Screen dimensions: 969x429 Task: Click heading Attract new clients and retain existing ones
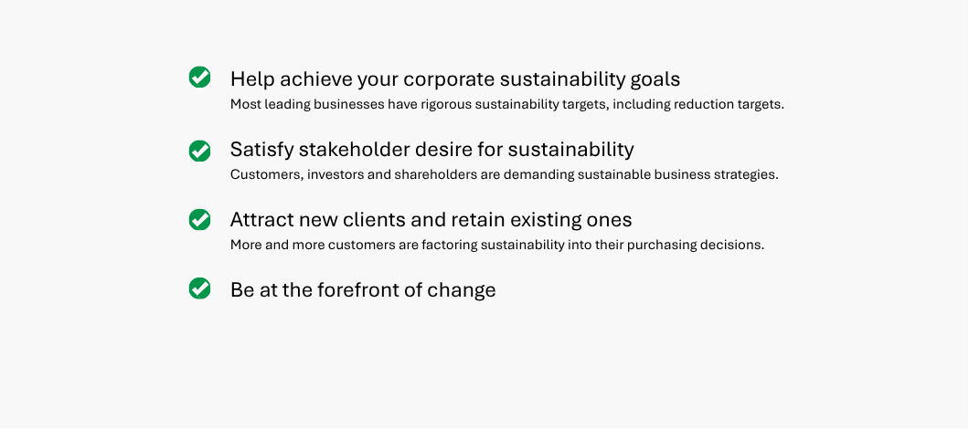(431, 220)
